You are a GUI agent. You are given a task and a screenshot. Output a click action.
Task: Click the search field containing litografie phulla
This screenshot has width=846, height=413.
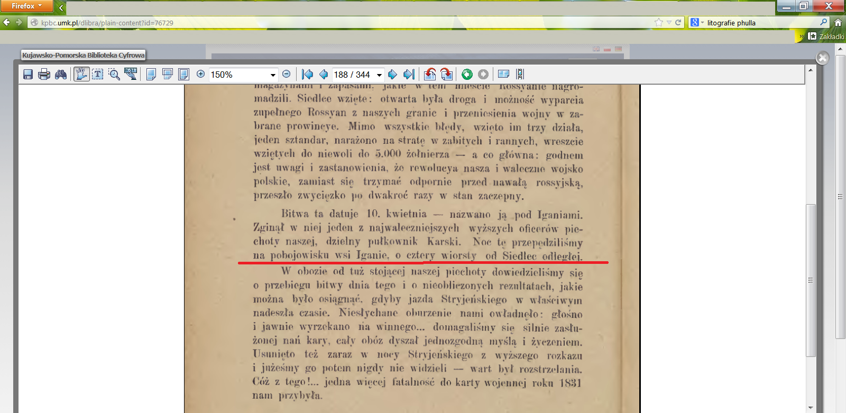tap(761, 23)
